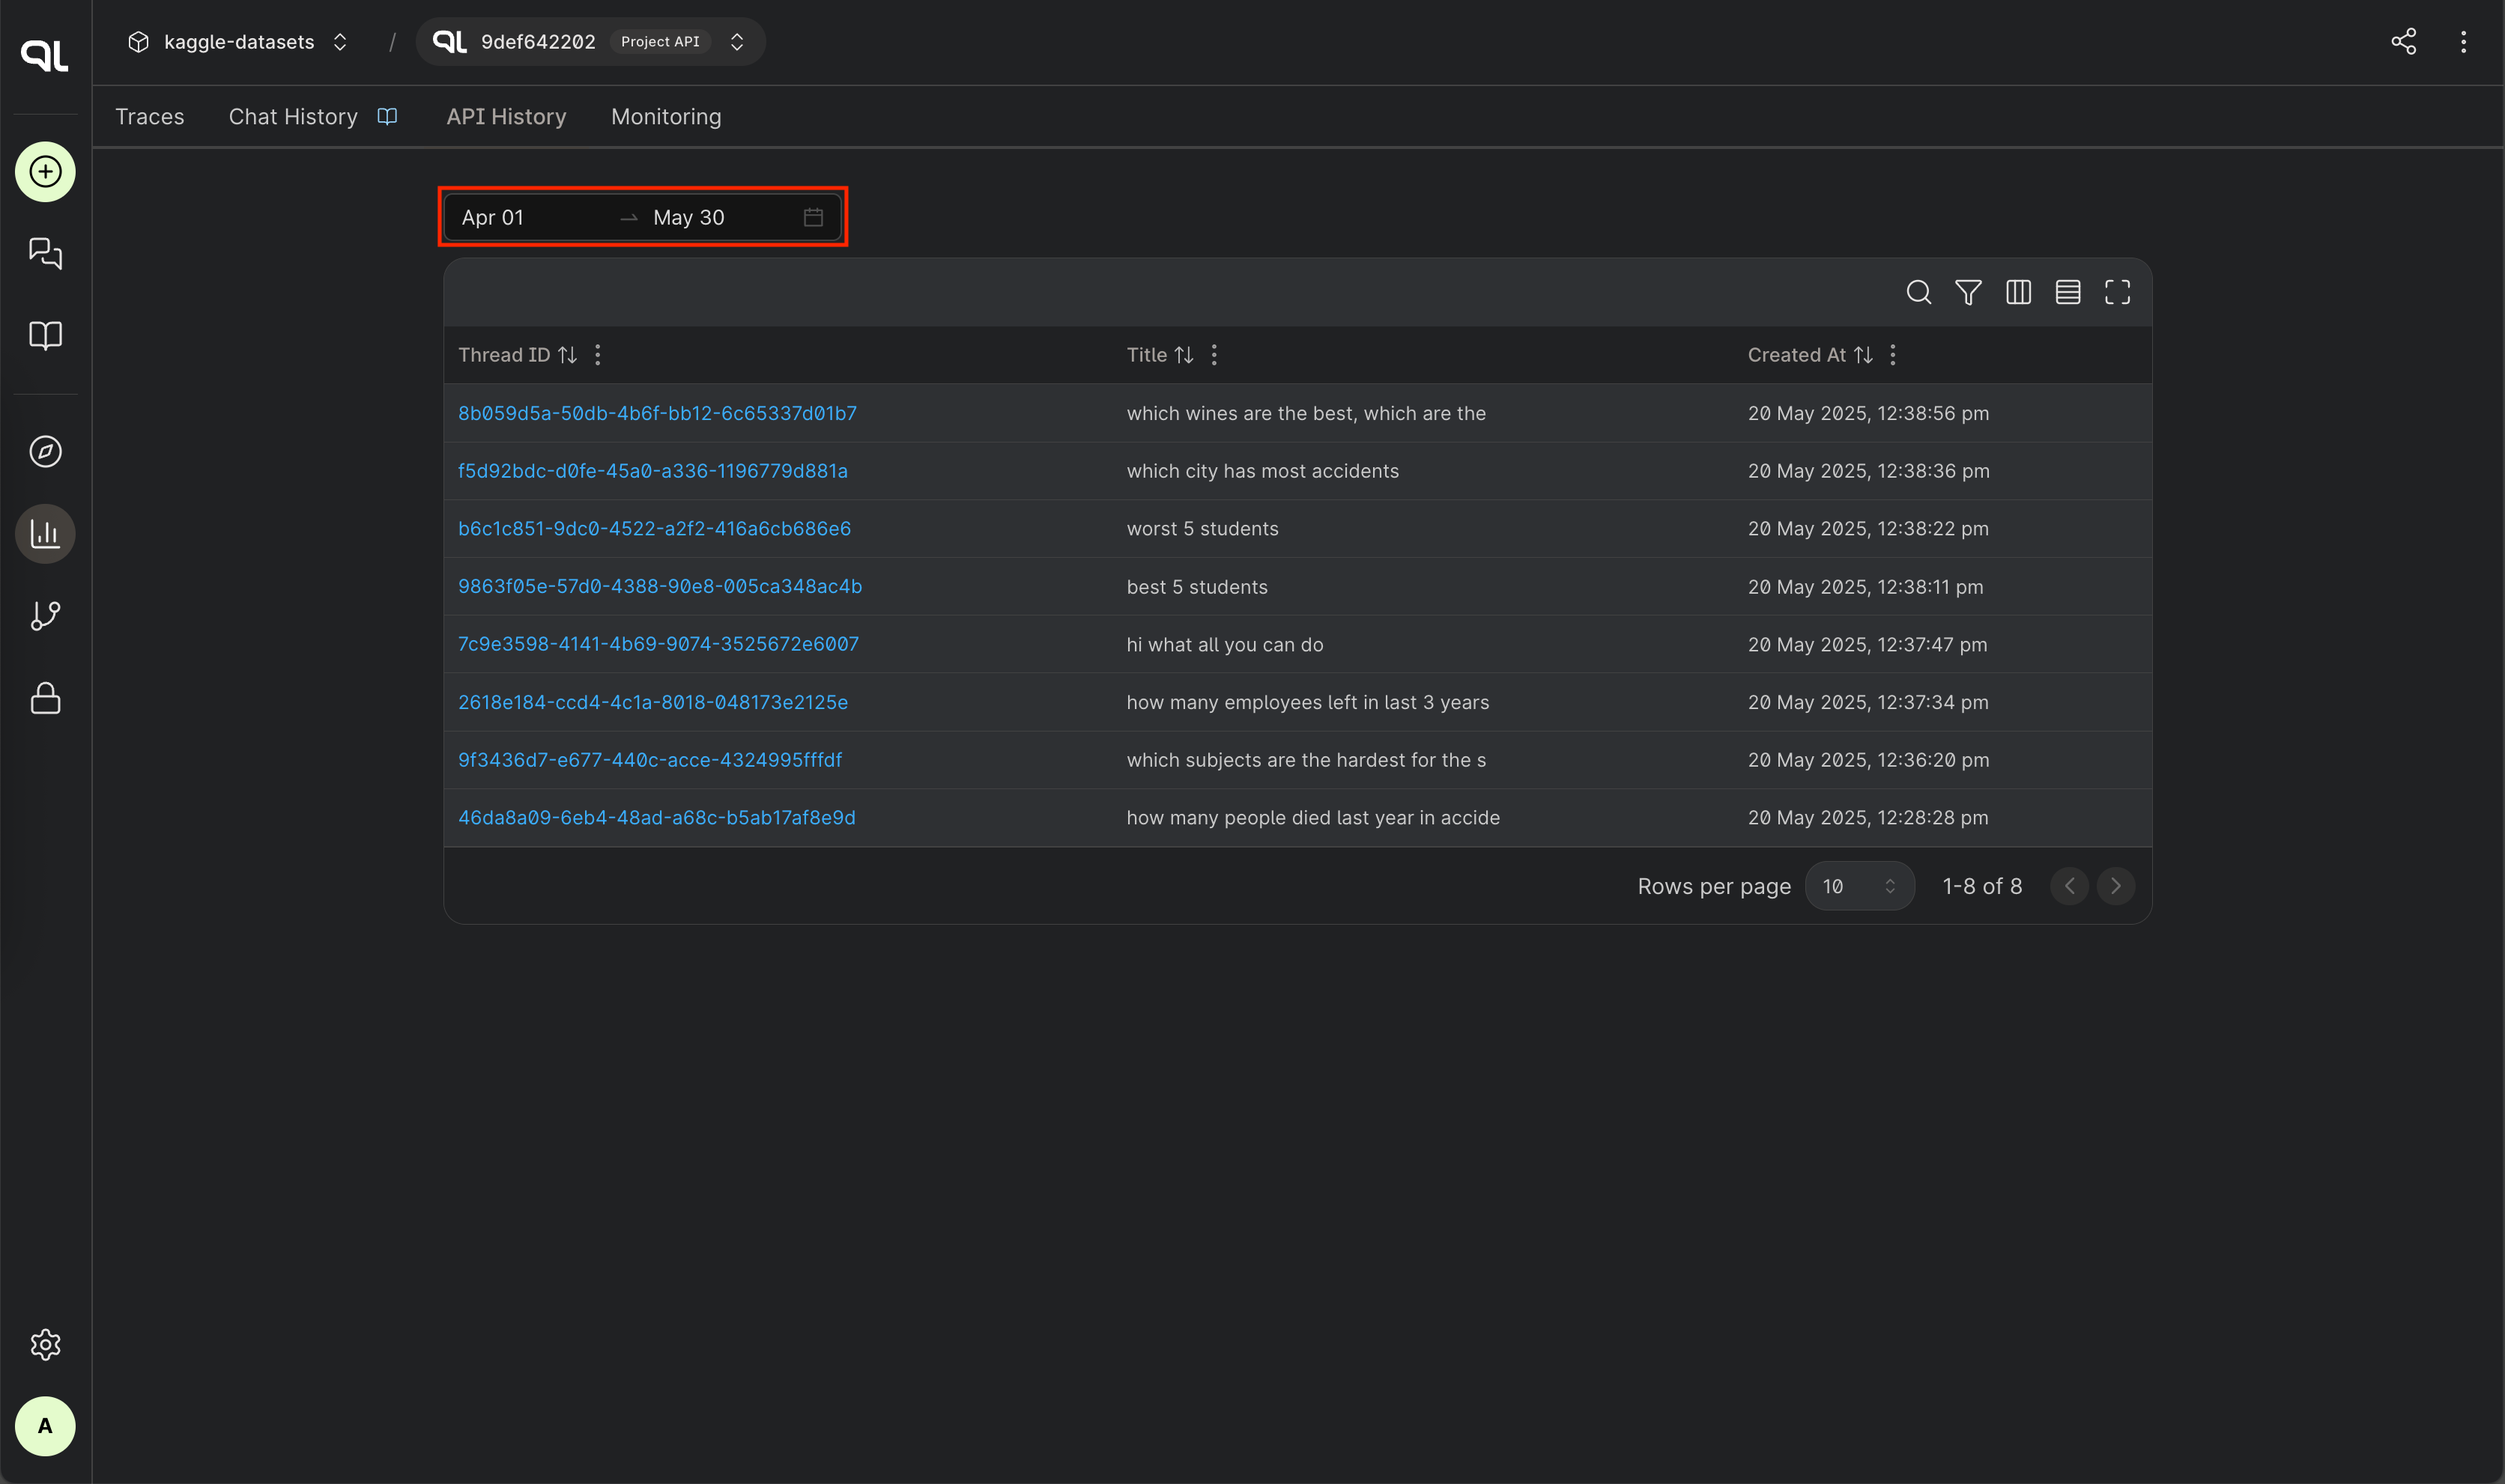Switch to the Traces tab

tap(150, 116)
